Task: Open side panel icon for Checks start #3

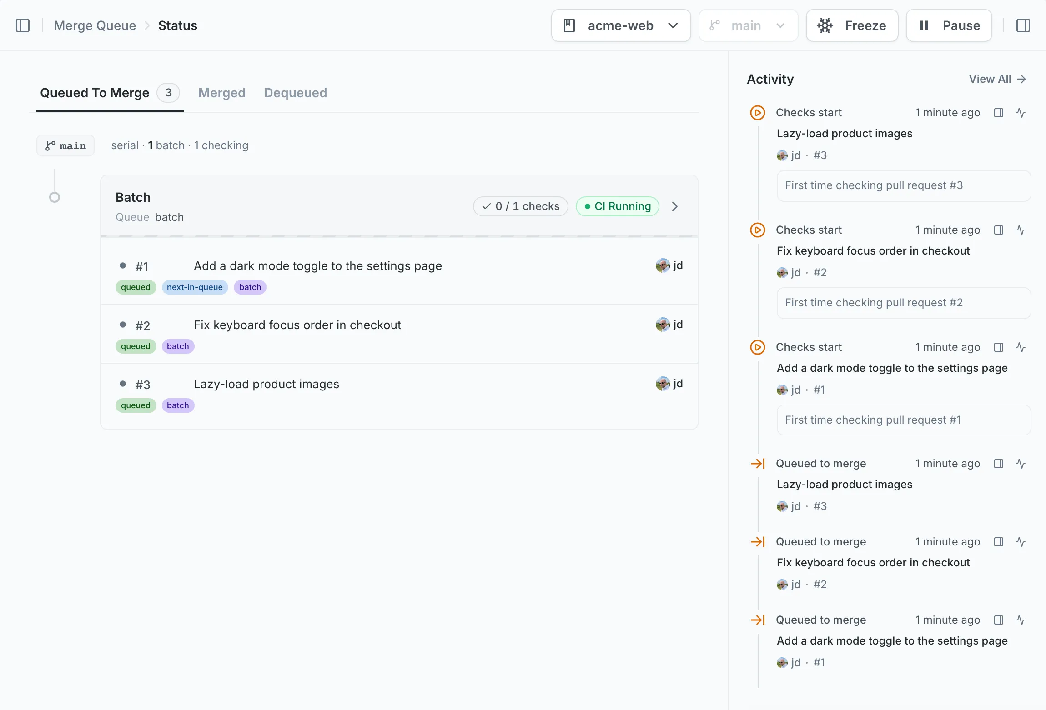Action: (x=999, y=113)
